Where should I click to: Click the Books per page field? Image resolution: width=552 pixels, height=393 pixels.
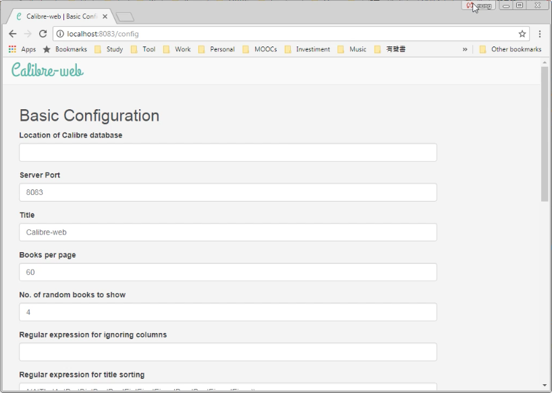coord(228,272)
